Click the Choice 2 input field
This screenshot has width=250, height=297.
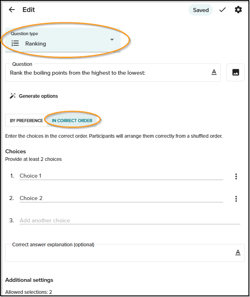click(121, 198)
